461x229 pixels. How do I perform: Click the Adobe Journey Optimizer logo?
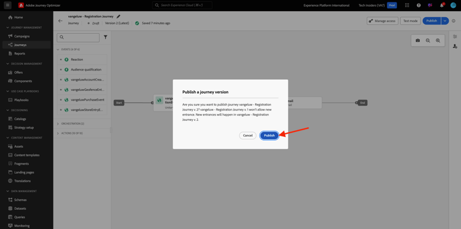click(x=21, y=6)
